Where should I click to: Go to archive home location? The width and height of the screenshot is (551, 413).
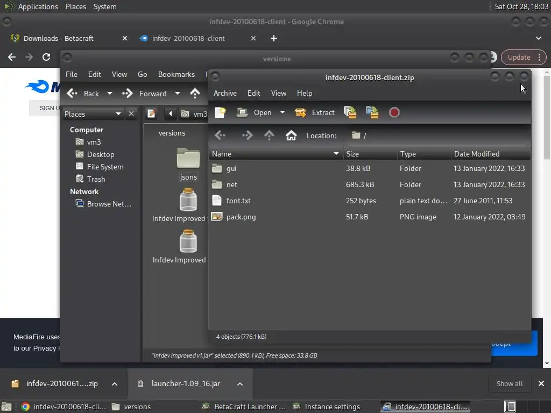tap(291, 135)
